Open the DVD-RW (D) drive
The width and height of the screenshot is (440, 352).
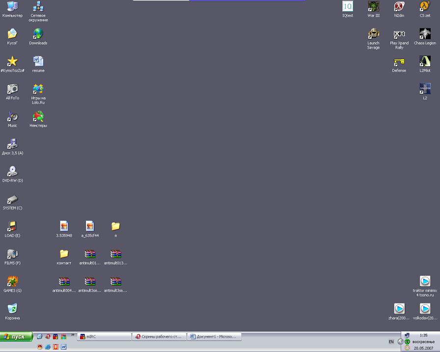(x=12, y=174)
